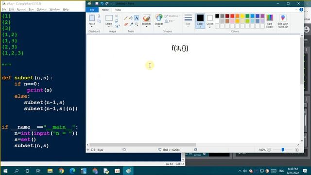The image size is (311, 175).
Task: Redo the action in Paint title bar
Action: click(107, 3)
